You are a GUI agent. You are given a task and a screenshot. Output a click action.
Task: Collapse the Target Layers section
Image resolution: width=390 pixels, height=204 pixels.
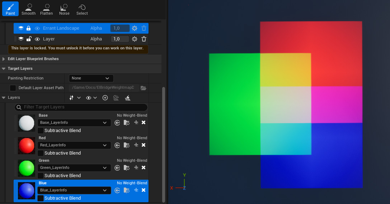(x=4, y=68)
